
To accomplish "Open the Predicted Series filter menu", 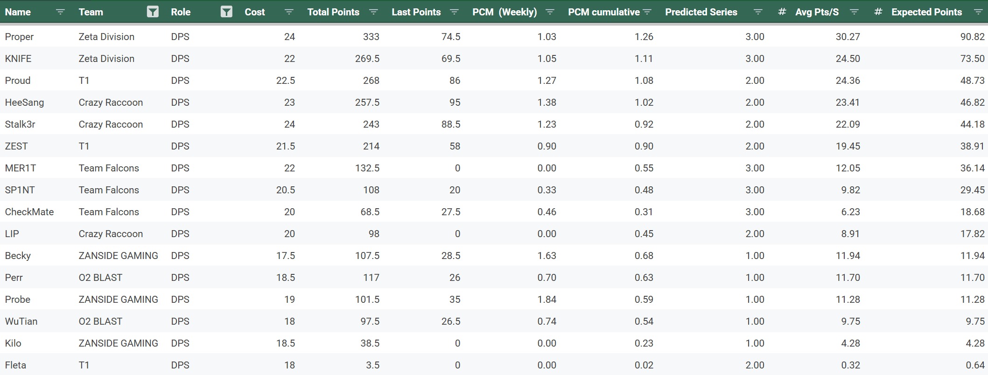I will (x=758, y=12).
